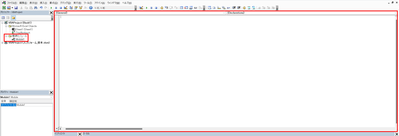The height and width of the screenshot is (136, 399).
Task: Click the Undo arrow icon
Action: click(41, 8)
